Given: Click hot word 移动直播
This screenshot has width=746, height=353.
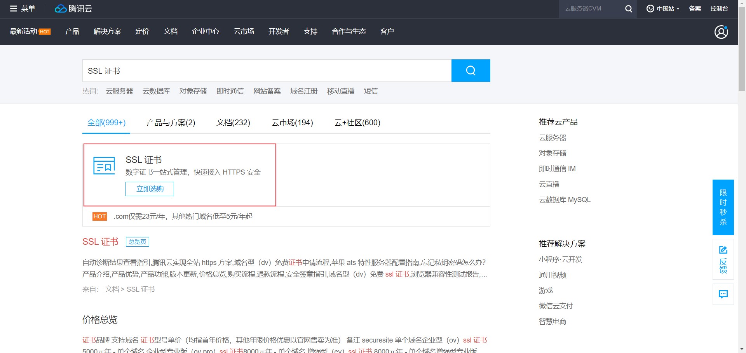Looking at the screenshot, I should click(341, 91).
